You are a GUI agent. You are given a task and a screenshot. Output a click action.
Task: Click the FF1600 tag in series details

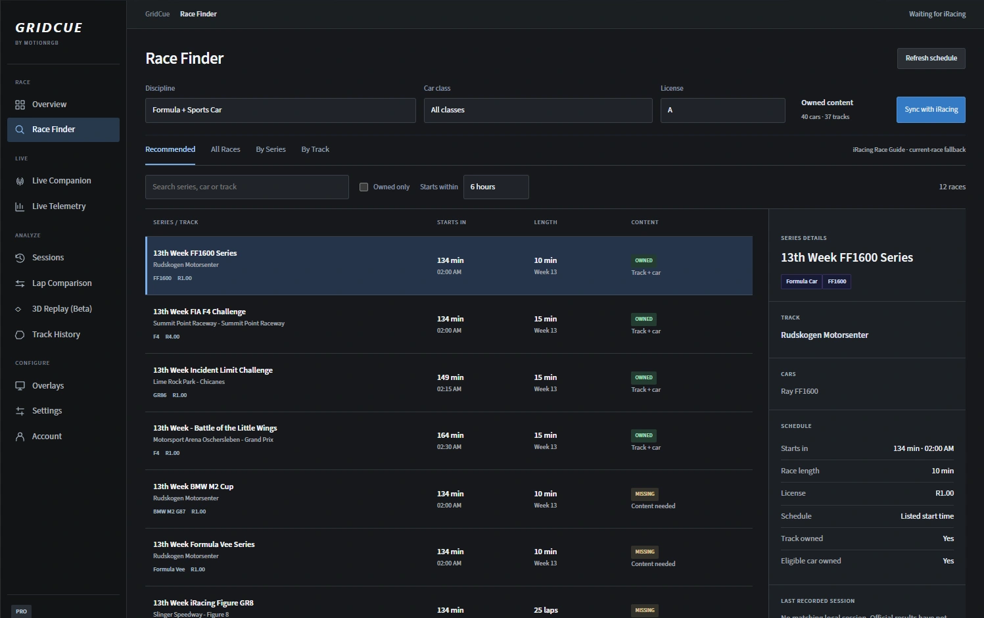tap(837, 281)
